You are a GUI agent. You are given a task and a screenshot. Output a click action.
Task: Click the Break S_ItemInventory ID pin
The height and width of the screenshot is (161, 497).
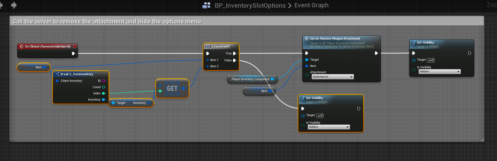point(104,81)
